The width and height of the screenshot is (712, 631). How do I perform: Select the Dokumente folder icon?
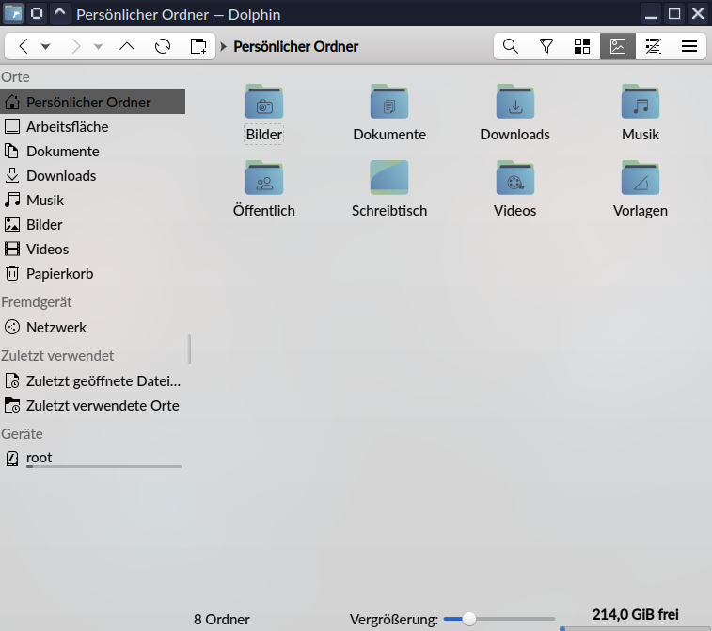click(x=389, y=102)
